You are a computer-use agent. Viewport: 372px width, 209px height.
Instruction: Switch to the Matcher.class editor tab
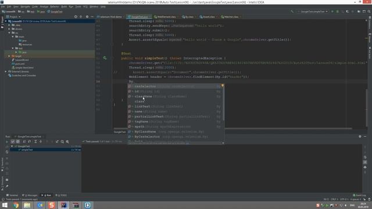click(231, 17)
